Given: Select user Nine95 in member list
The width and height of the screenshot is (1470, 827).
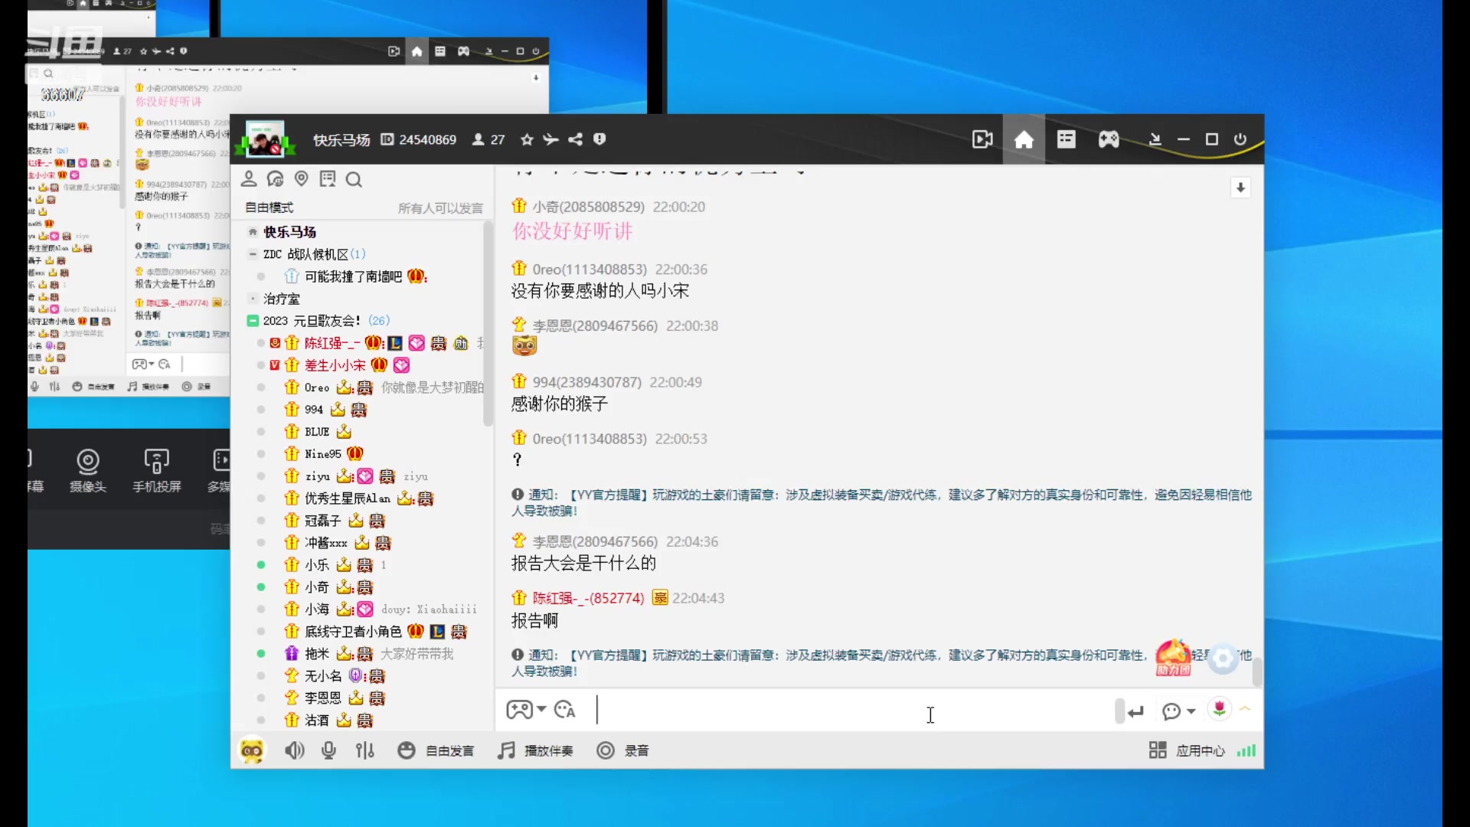Looking at the screenshot, I should pos(322,454).
